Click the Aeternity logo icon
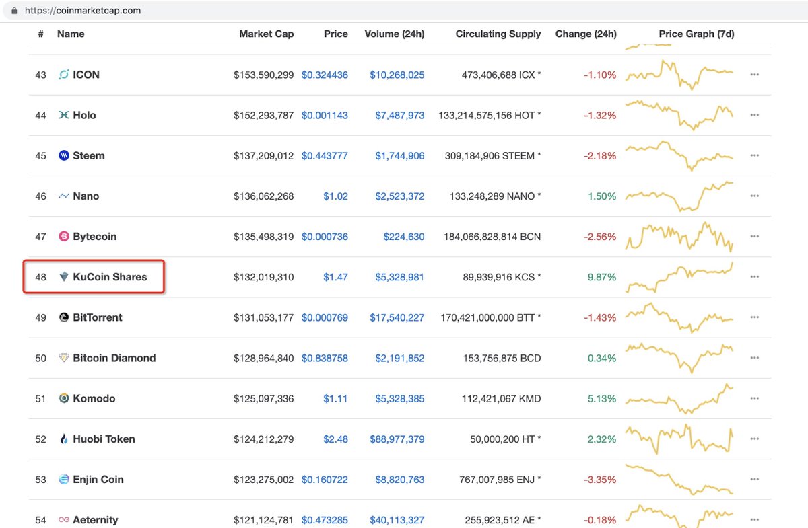 click(64, 519)
